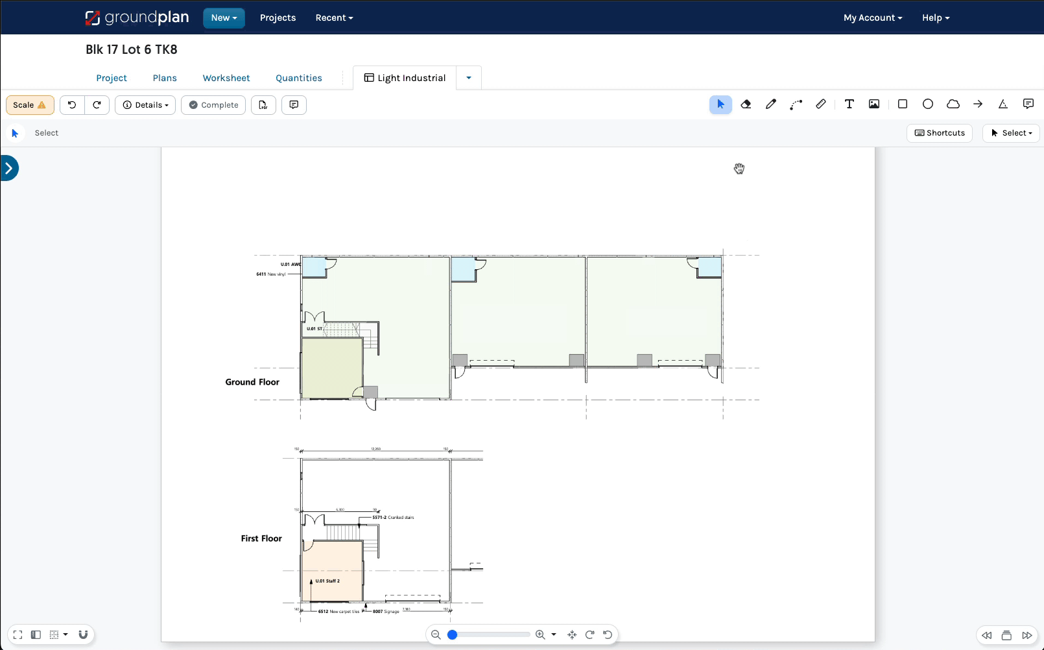
Task: Choose the Rectangle shape tool
Action: 902,104
